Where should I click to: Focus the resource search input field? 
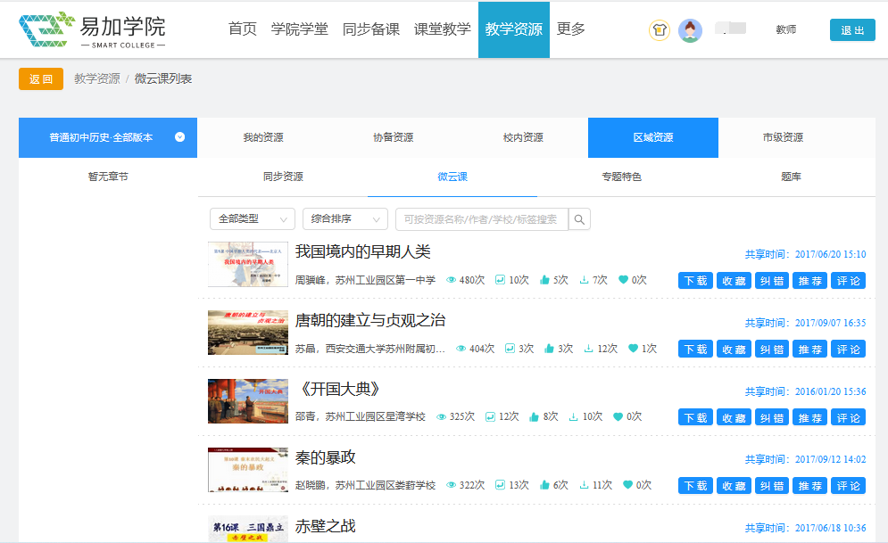point(482,219)
